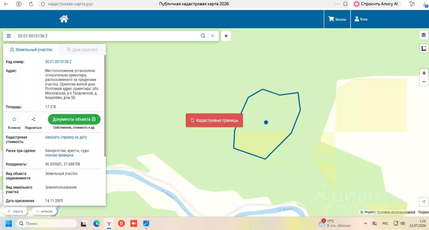Zoom in the map with plus
429x230 pixels.
(424, 73)
